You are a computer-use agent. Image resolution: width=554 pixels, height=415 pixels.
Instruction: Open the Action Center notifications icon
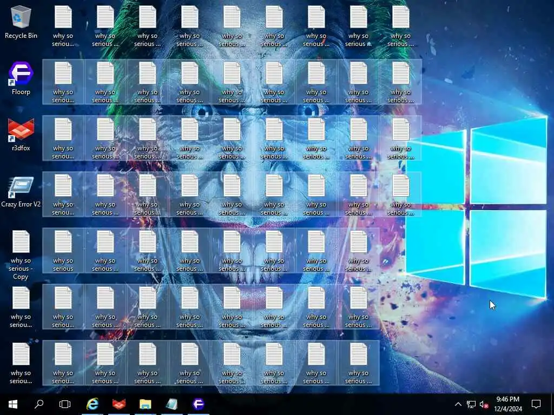[x=536, y=404]
